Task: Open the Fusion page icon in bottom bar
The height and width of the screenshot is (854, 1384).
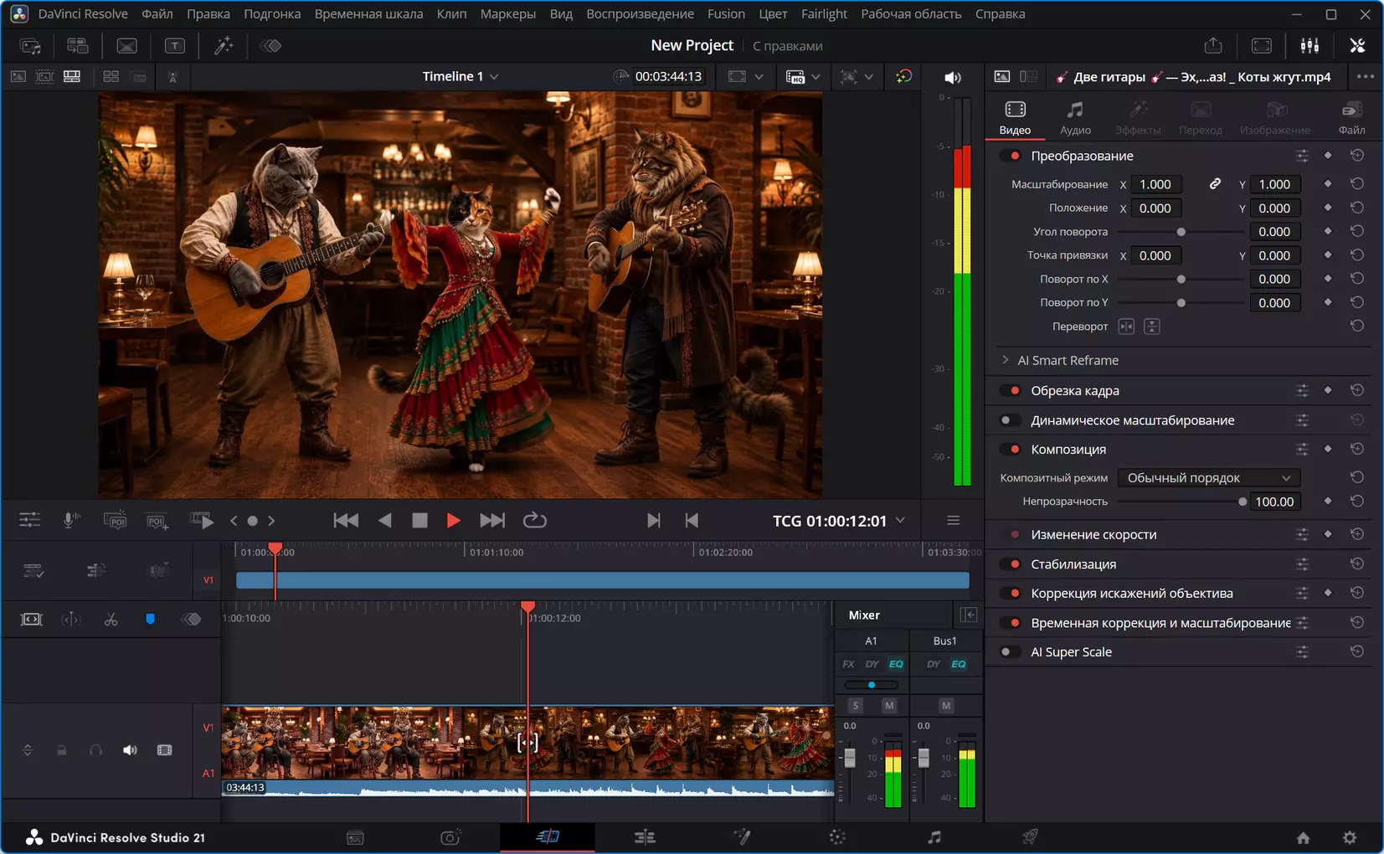Action: tap(742, 837)
